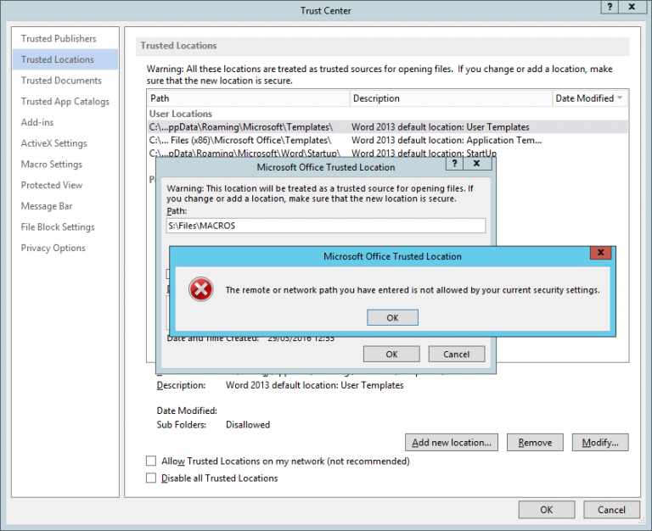Viewport: 652px width, 531px height.
Task: Sort the list by the Description column header
Action: [450, 98]
